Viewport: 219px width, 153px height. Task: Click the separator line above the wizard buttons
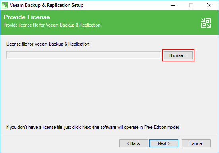[x=110, y=134]
